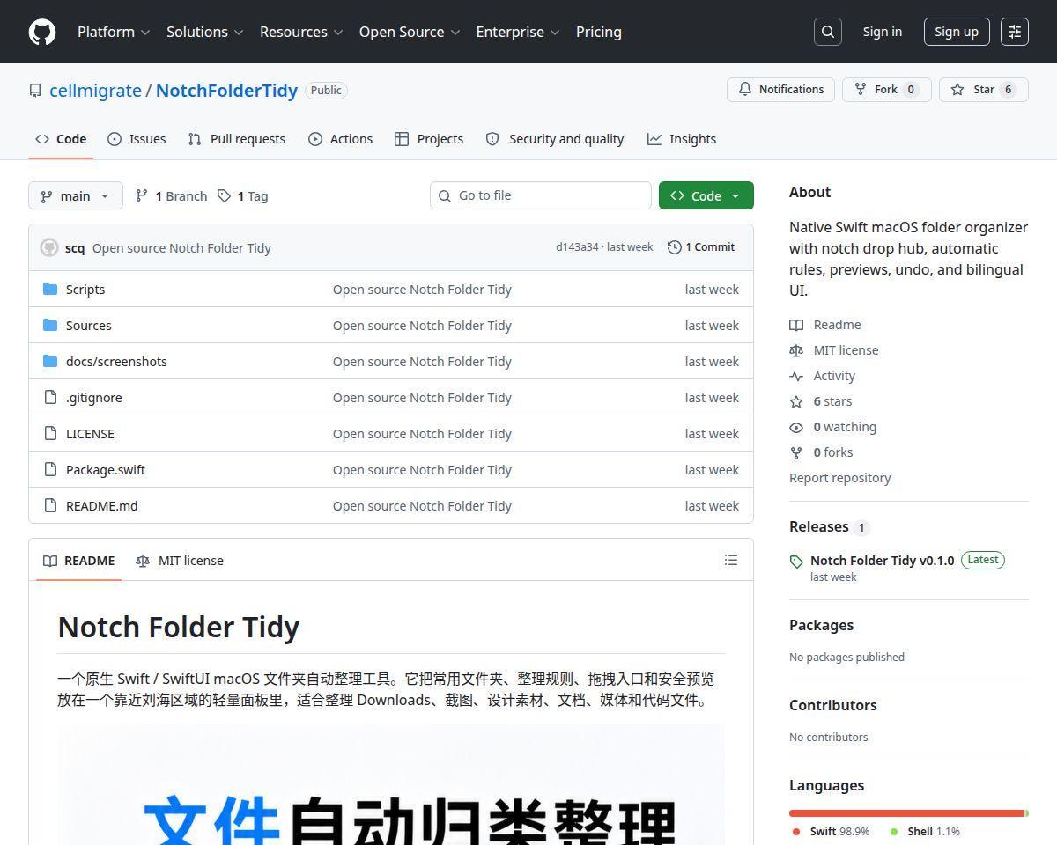Click the README banner image
Viewport: 1057px width, 845px height.
[x=391, y=785]
